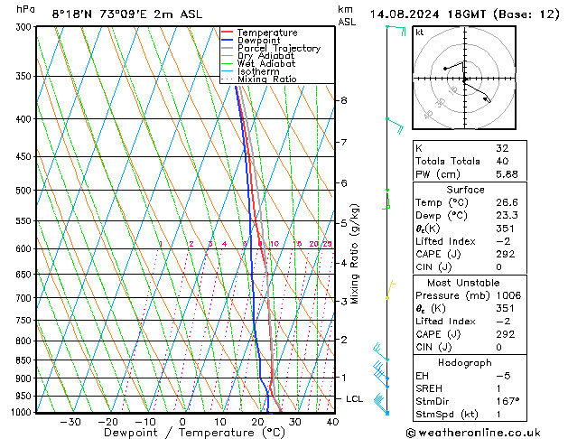The height and width of the screenshot is (439, 568).
Task: Click the blue Dewpoint line sample in legend
Action: 227,40
